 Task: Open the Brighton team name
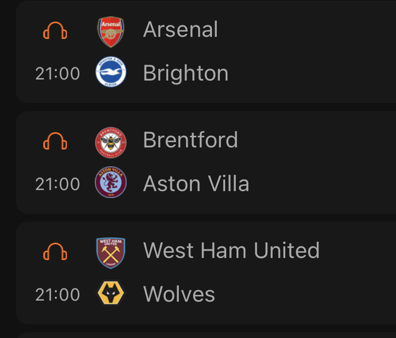click(x=186, y=74)
